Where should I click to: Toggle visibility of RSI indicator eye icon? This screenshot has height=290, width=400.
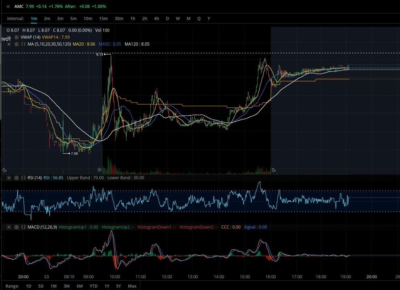click(17, 178)
